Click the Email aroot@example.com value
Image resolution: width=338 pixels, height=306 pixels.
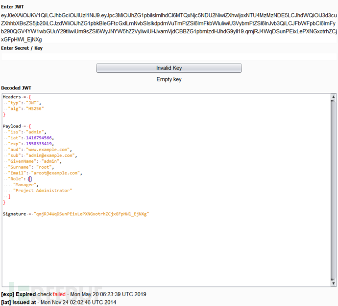pos(55,173)
